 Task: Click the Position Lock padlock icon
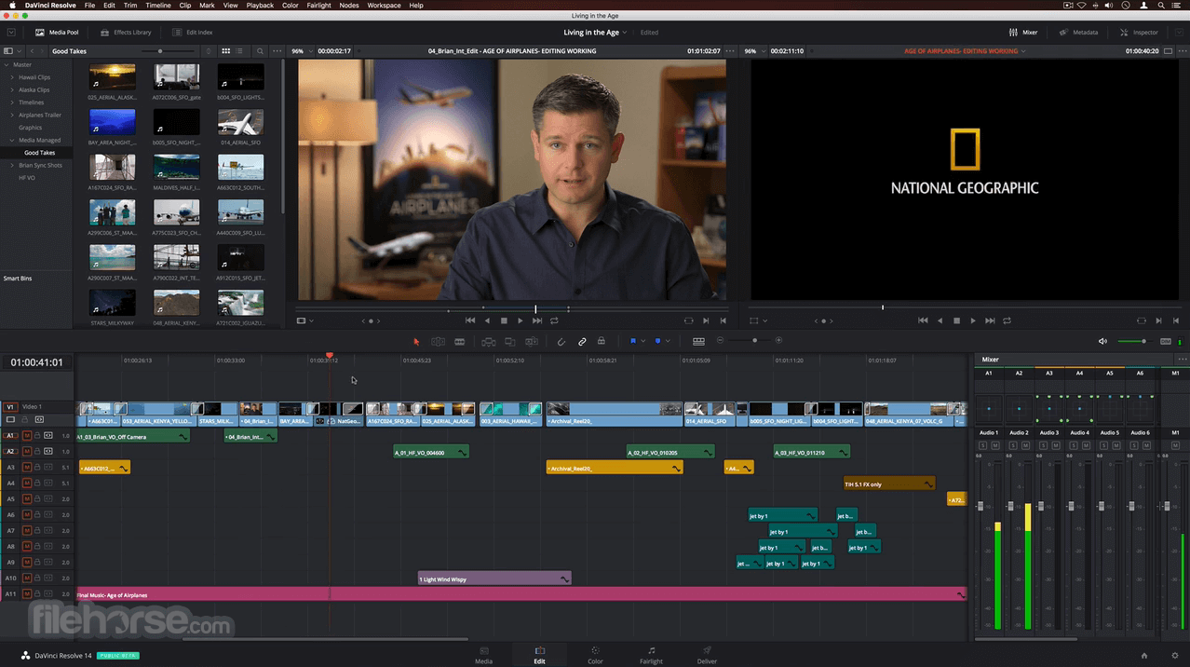tap(602, 342)
